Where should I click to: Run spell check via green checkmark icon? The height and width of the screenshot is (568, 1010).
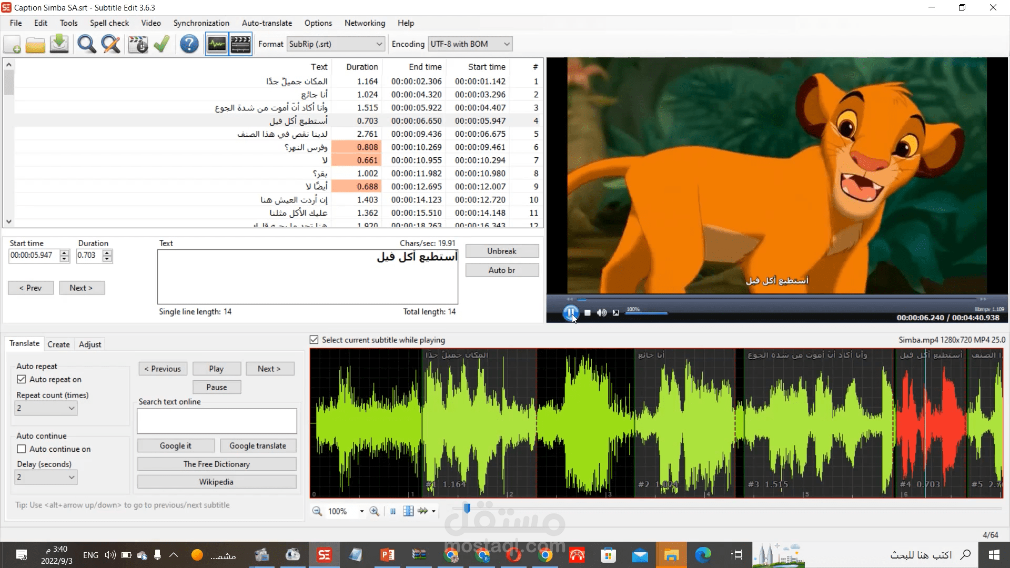point(161,44)
